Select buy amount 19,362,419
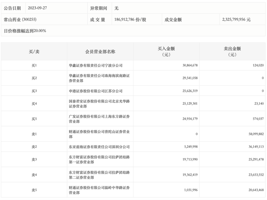The image size is (267, 200). 190,175
